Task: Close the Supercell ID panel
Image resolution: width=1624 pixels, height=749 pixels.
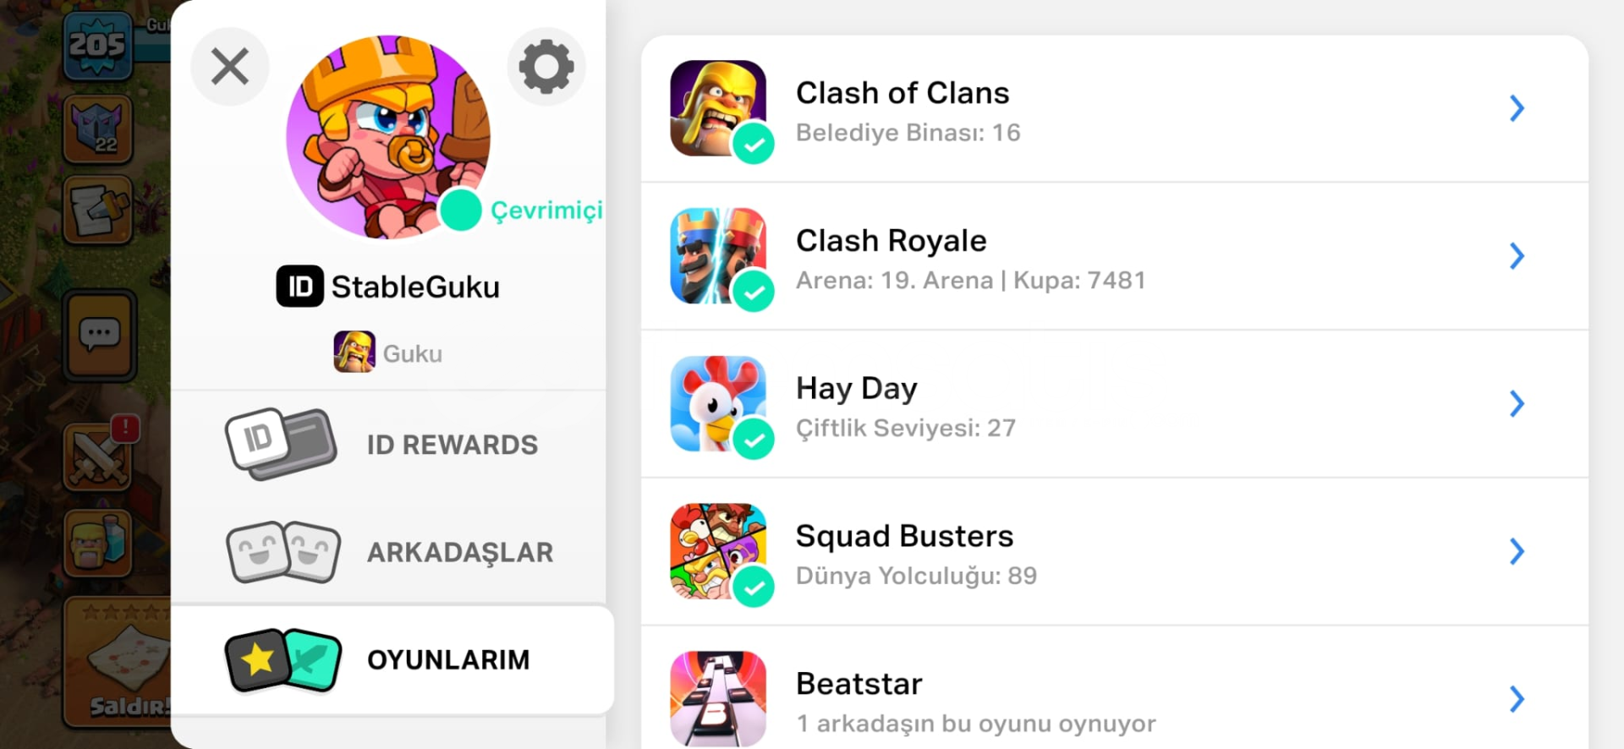Action: click(x=230, y=67)
